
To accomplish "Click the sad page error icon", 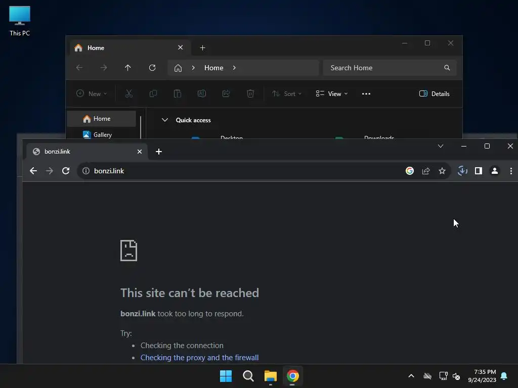I will pyautogui.click(x=129, y=251).
